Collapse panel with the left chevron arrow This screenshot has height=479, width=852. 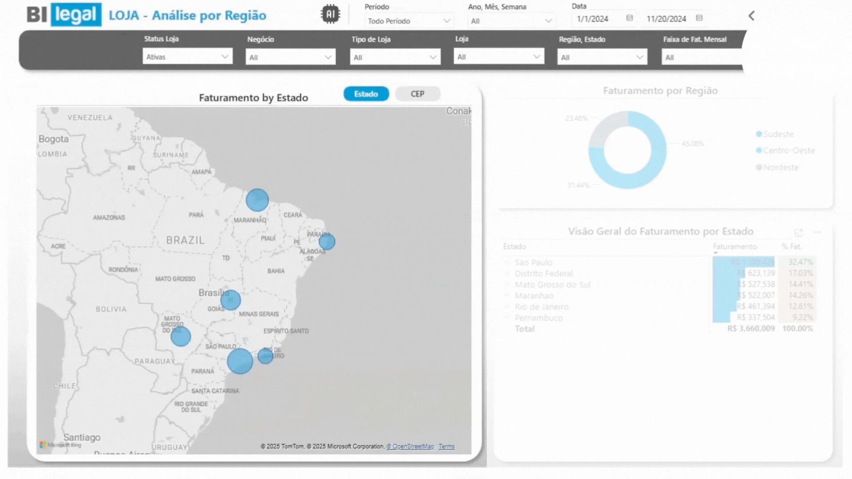(751, 16)
